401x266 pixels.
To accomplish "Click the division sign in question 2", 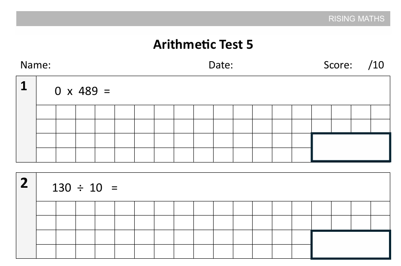I will 80,188.
